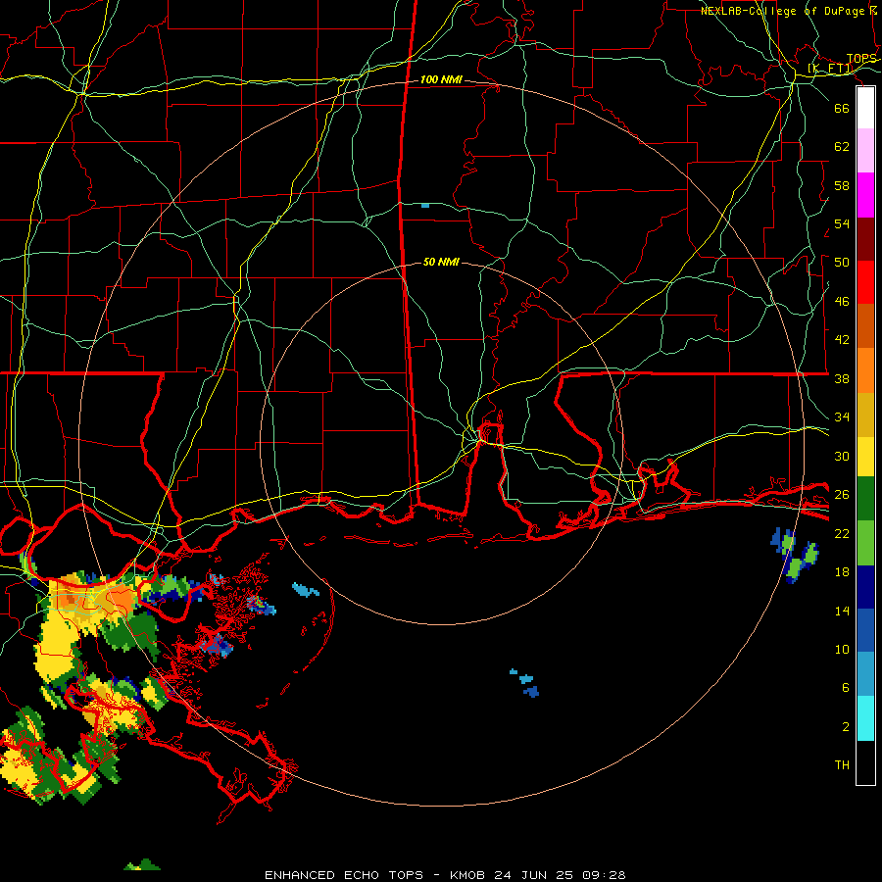Click the '50' legend value
This screenshot has width=882, height=882.
pyautogui.click(x=842, y=263)
